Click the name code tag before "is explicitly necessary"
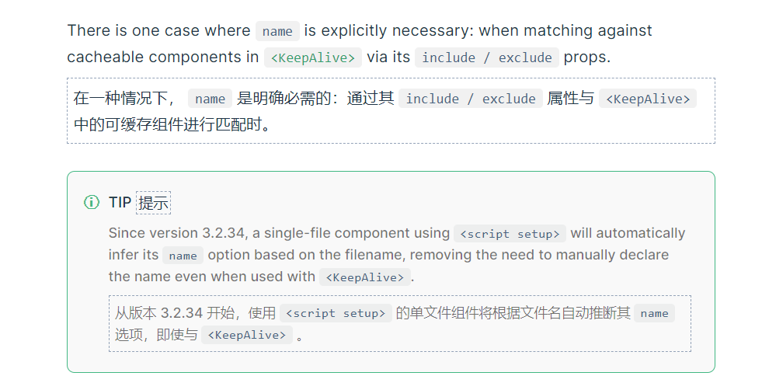The image size is (762, 390). pos(277,31)
